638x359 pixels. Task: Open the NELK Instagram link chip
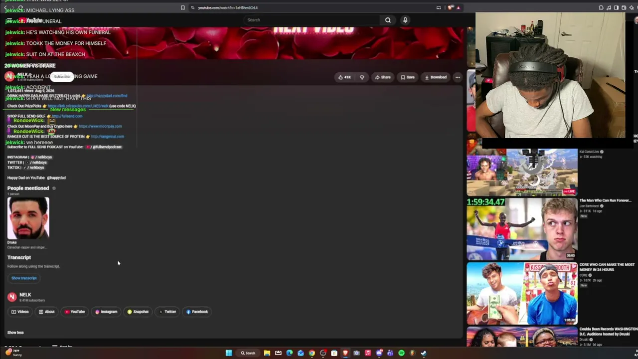(106, 312)
